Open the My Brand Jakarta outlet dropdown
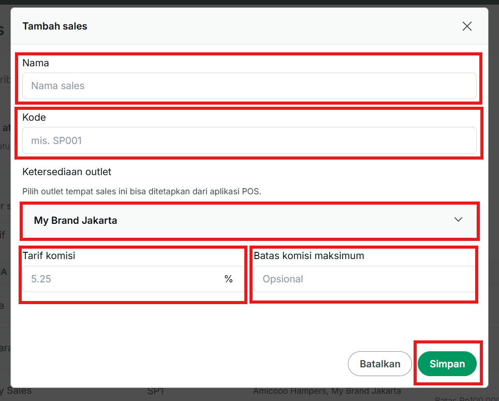 [x=249, y=220]
